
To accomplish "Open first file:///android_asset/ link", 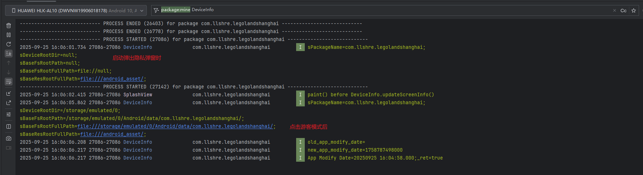I will point(112,79).
